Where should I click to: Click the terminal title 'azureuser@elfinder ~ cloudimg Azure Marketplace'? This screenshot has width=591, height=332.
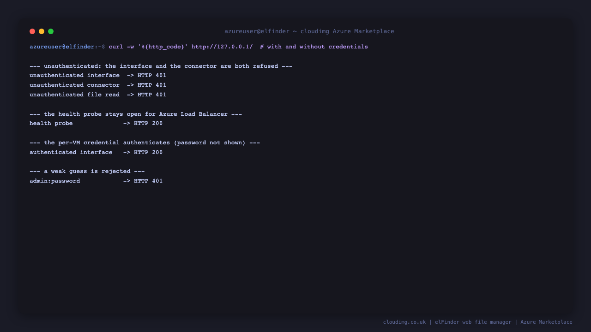coord(309,31)
